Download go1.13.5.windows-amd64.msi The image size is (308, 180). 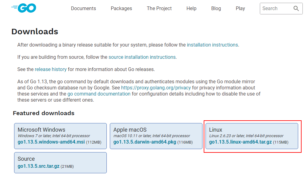coord(51,142)
